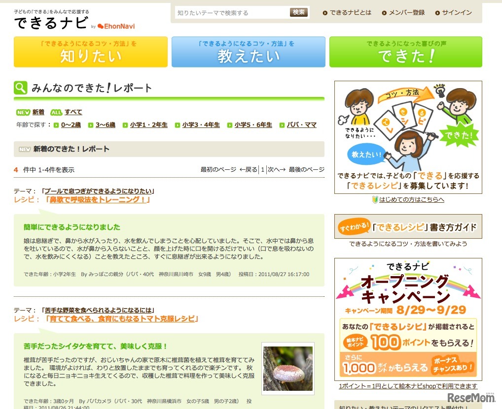502x409 pixels.
Task: Open 1ポイント=1円として絵本ナビshopで利用できます link
Action: coord(408,386)
